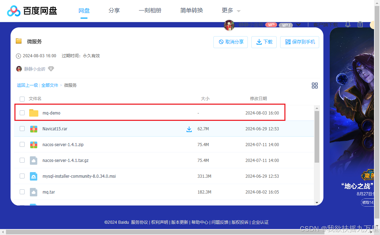Viewport: 380px width, 235px height.
Task: Click the clipboard icon in header
Action: click(x=360, y=25)
